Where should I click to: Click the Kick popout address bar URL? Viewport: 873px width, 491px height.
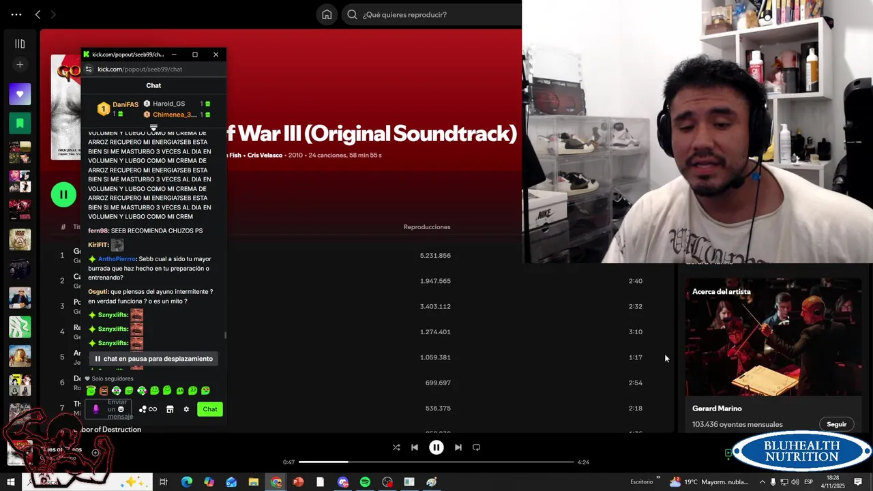pyautogui.click(x=140, y=69)
